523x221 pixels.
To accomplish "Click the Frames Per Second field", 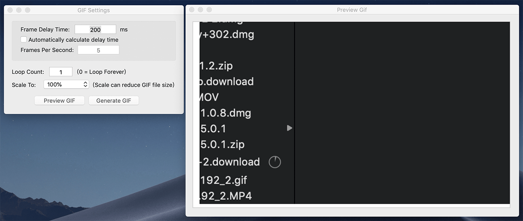I will pyautogui.click(x=98, y=50).
